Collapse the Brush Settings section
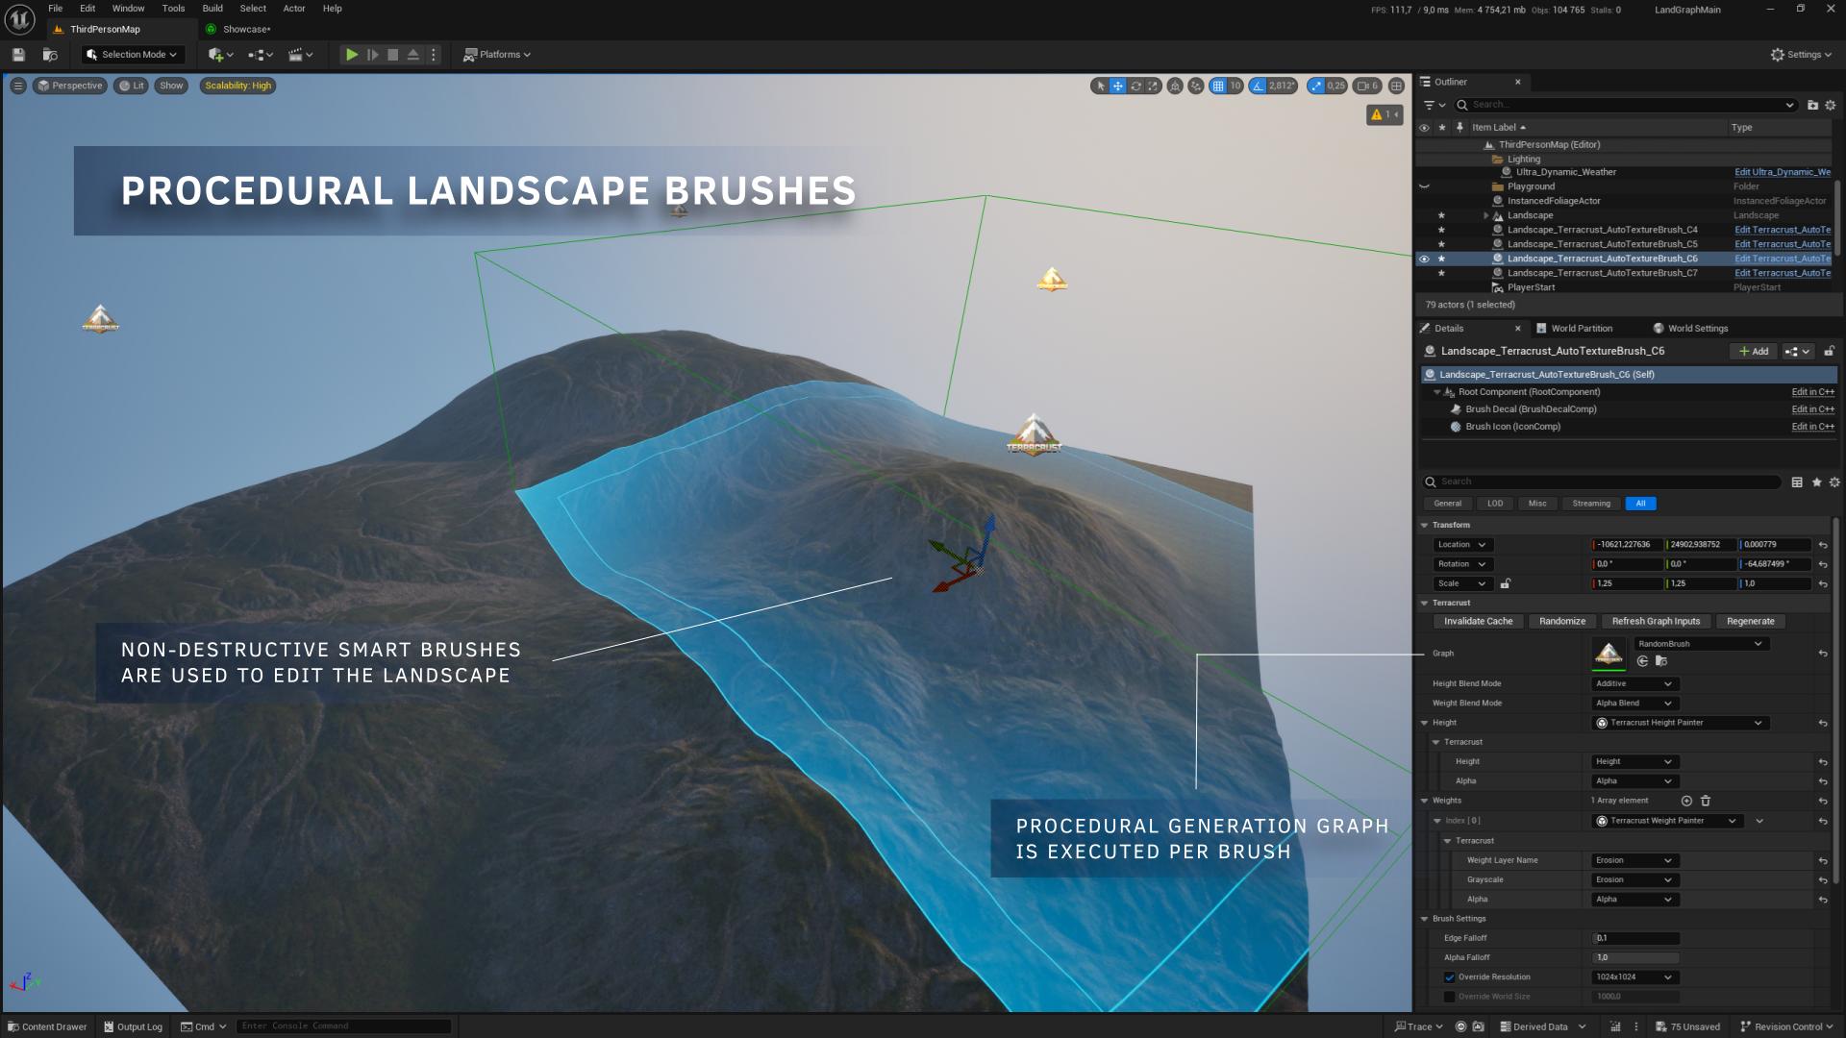 [x=1425, y=919]
